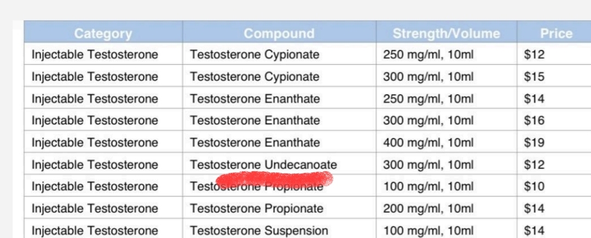591x238 pixels.
Task: Select Testosterone Cypionate in the $15 row
Action: [254, 77]
